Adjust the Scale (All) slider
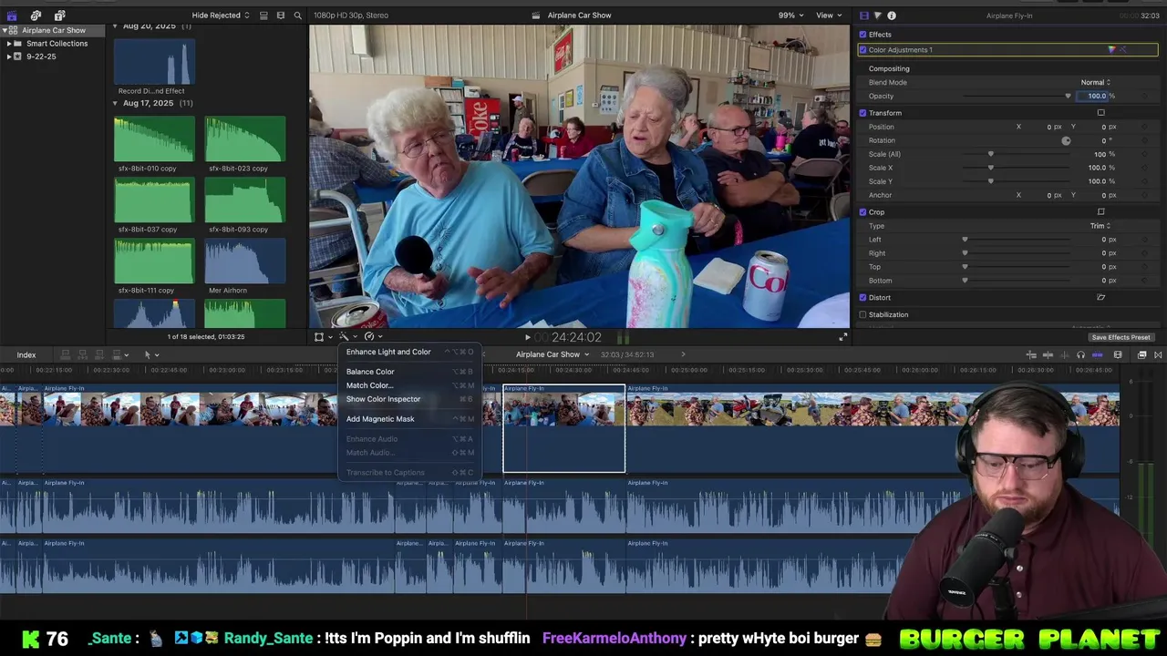 (x=1017, y=155)
